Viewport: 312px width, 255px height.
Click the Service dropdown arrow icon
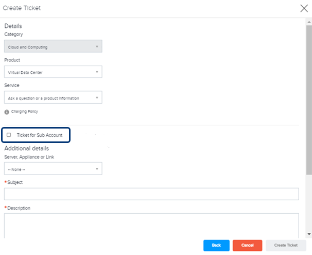point(97,98)
